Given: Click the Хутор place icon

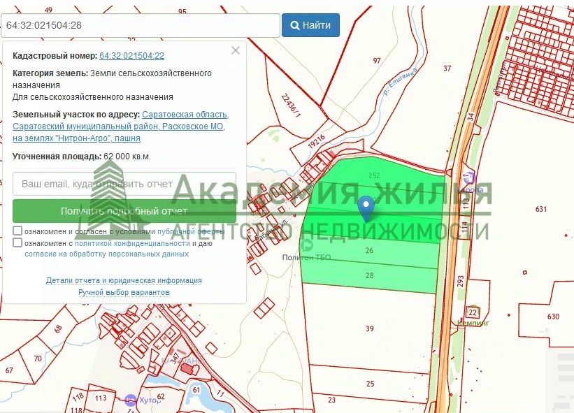Looking at the screenshot, I should (x=130, y=400).
